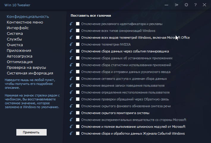Check the 'Отключение телеметрии NVIDIA' box

(78, 44)
